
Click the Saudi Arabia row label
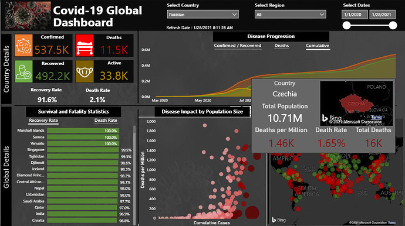(33, 201)
